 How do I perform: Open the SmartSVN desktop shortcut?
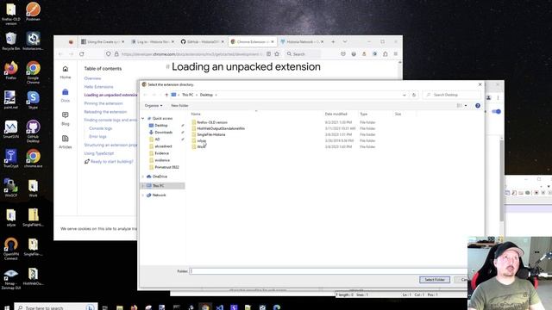click(11, 129)
